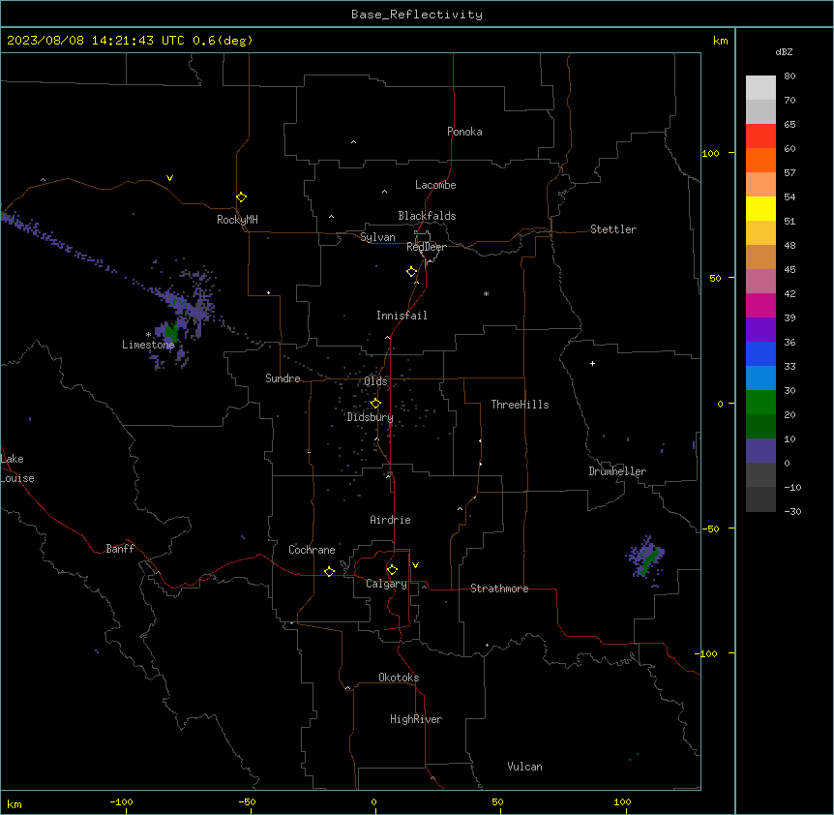The image size is (834, 815).
Task: Select the km unit label beside the timestamp bar
Action: [721, 41]
